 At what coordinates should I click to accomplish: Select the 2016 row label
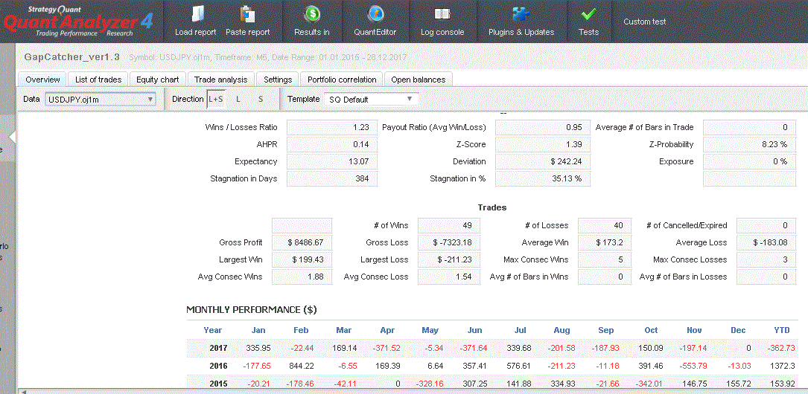point(218,366)
